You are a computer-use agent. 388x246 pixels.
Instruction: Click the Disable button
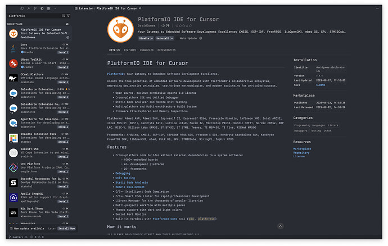pyautogui.click(x=144, y=38)
